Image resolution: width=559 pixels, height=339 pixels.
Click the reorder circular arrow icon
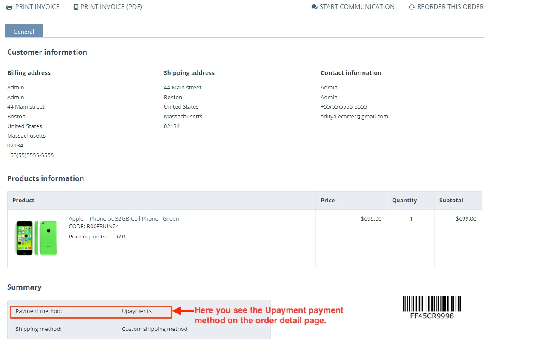pos(412,7)
